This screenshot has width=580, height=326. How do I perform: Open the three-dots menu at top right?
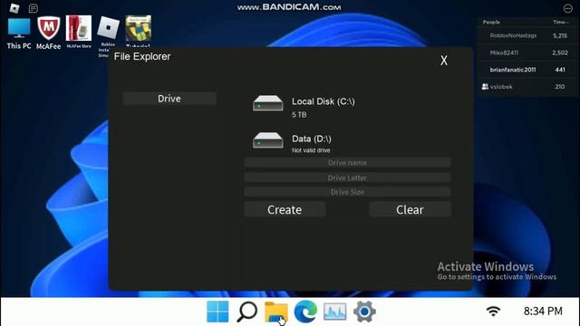(568, 8)
